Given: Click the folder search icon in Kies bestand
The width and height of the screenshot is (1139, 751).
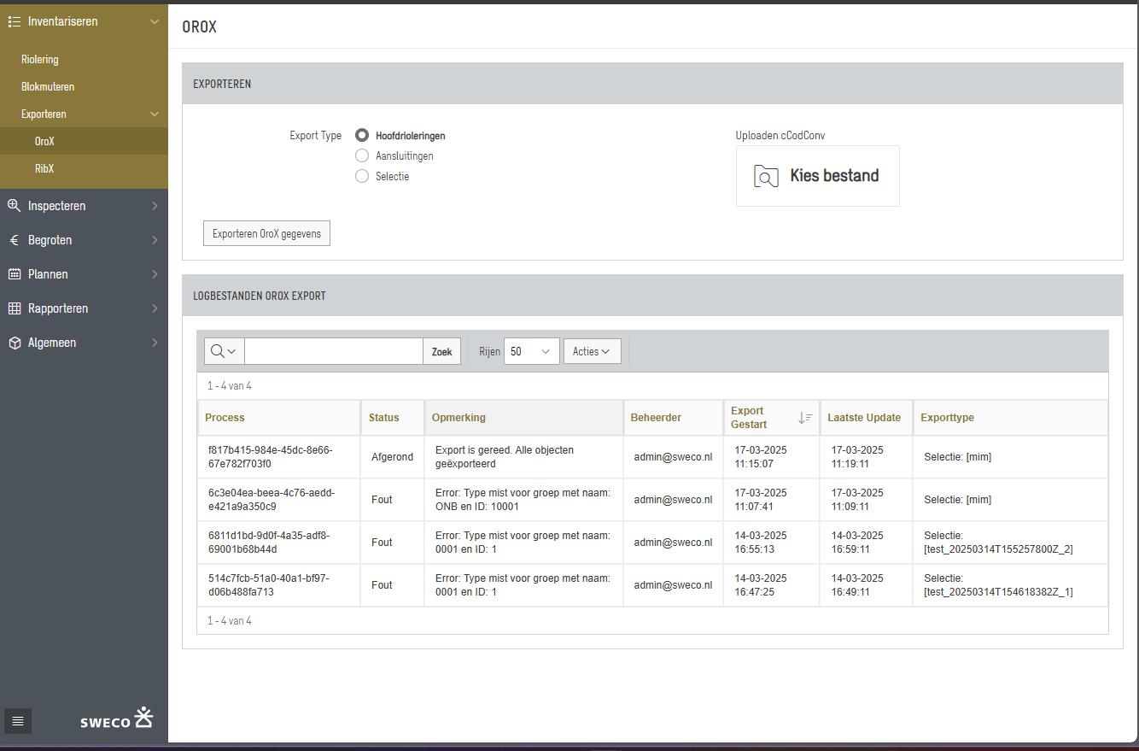Looking at the screenshot, I should (766, 176).
